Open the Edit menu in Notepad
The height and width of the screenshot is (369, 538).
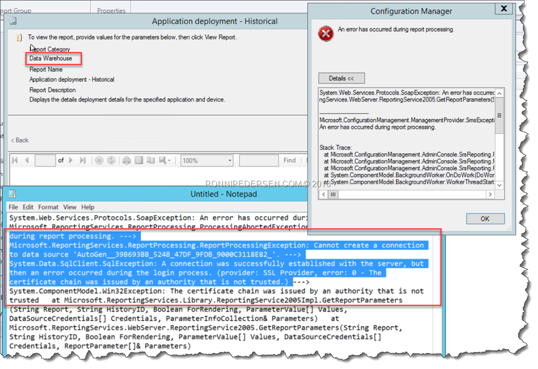click(28, 207)
